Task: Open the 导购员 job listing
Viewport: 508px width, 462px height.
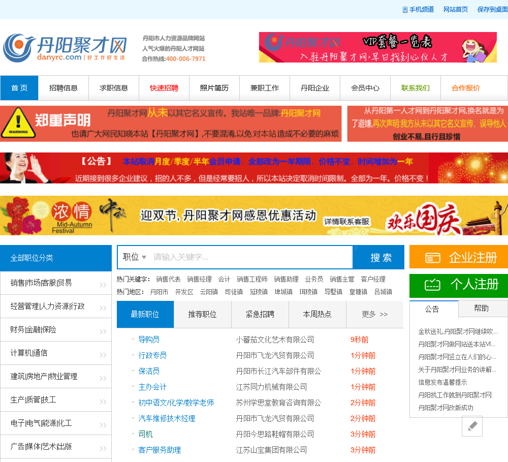Action: click(149, 340)
